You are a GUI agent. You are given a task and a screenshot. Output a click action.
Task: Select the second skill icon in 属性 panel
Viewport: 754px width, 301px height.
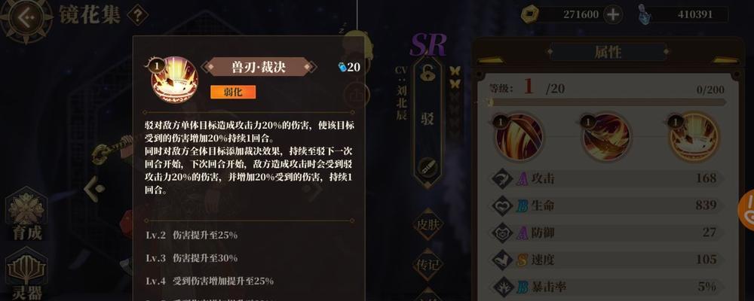pos(607,136)
